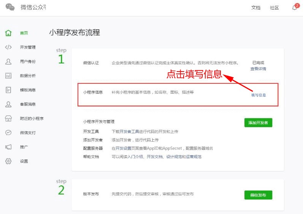This screenshot has height=214, width=303.
Task: Open 开发管理 in the sidebar
Action: pyautogui.click(x=28, y=47)
